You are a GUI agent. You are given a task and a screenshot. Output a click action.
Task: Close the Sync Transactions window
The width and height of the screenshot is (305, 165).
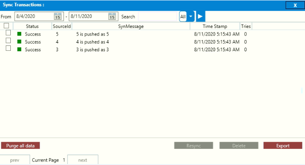pos(295,5)
